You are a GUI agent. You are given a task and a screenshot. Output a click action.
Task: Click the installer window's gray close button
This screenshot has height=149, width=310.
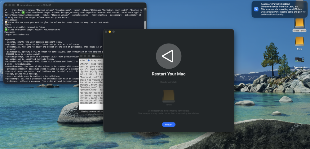click(106, 32)
